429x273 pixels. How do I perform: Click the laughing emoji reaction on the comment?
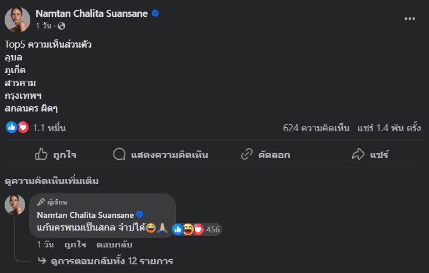tap(188, 229)
